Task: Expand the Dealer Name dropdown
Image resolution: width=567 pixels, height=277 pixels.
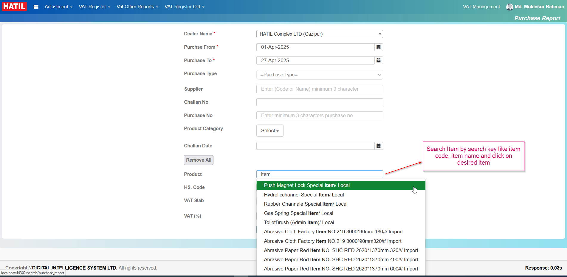Action: pos(320,34)
